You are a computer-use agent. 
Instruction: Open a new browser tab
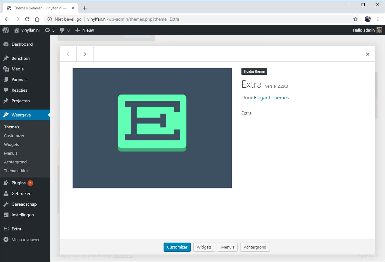point(85,8)
